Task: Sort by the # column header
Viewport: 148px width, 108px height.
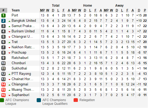Action: (3, 10)
